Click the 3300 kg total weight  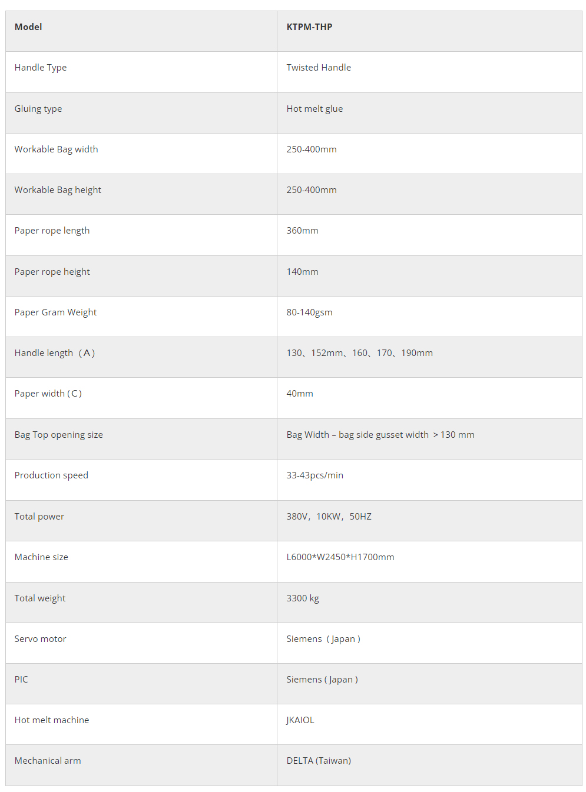tap(303, 598)
